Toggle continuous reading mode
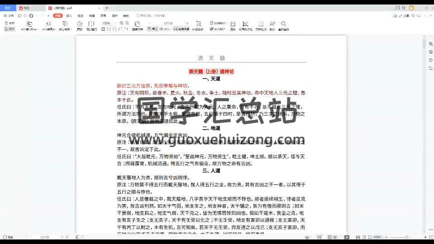 coord(181,29)
